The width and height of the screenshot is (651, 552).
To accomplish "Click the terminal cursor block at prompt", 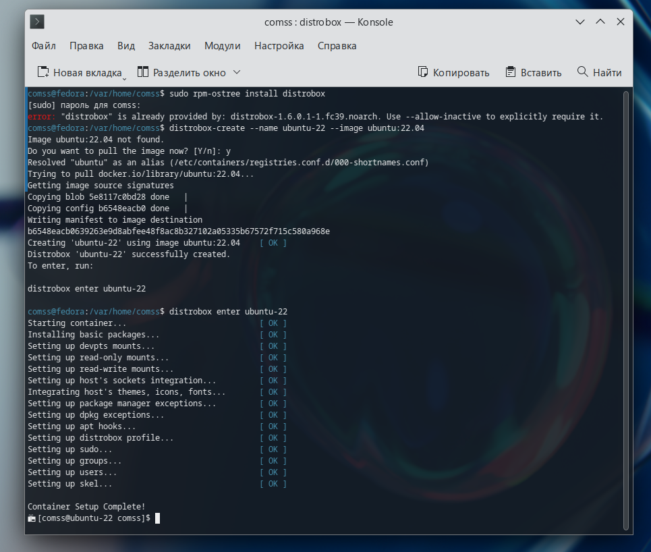I will pyautogui.click(x=157, y=518).
